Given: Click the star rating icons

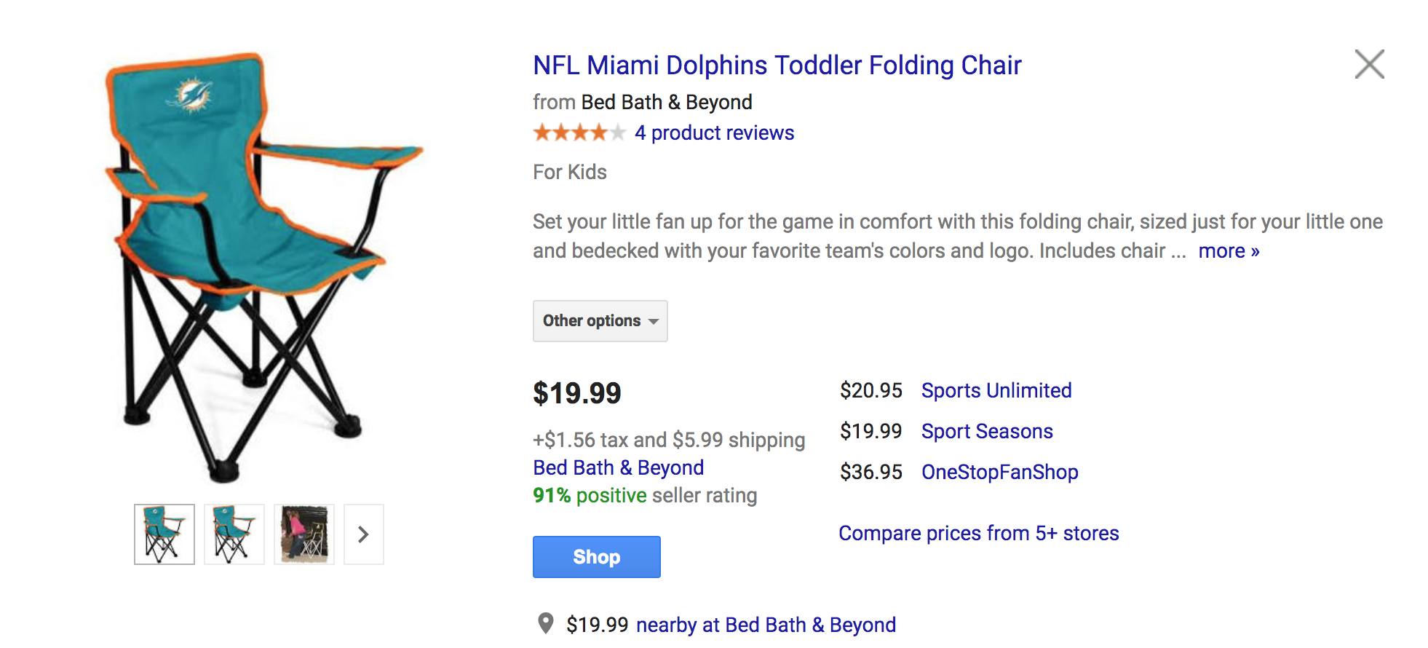Looking at the screenshot, I should pos(579,133).
